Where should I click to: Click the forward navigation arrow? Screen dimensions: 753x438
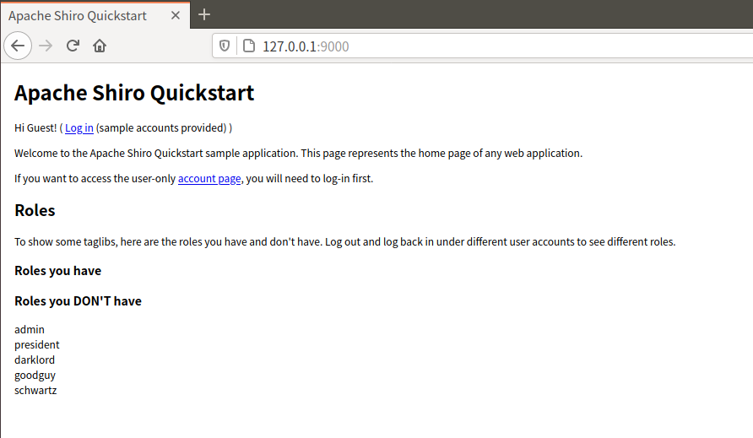pos(46,46)
